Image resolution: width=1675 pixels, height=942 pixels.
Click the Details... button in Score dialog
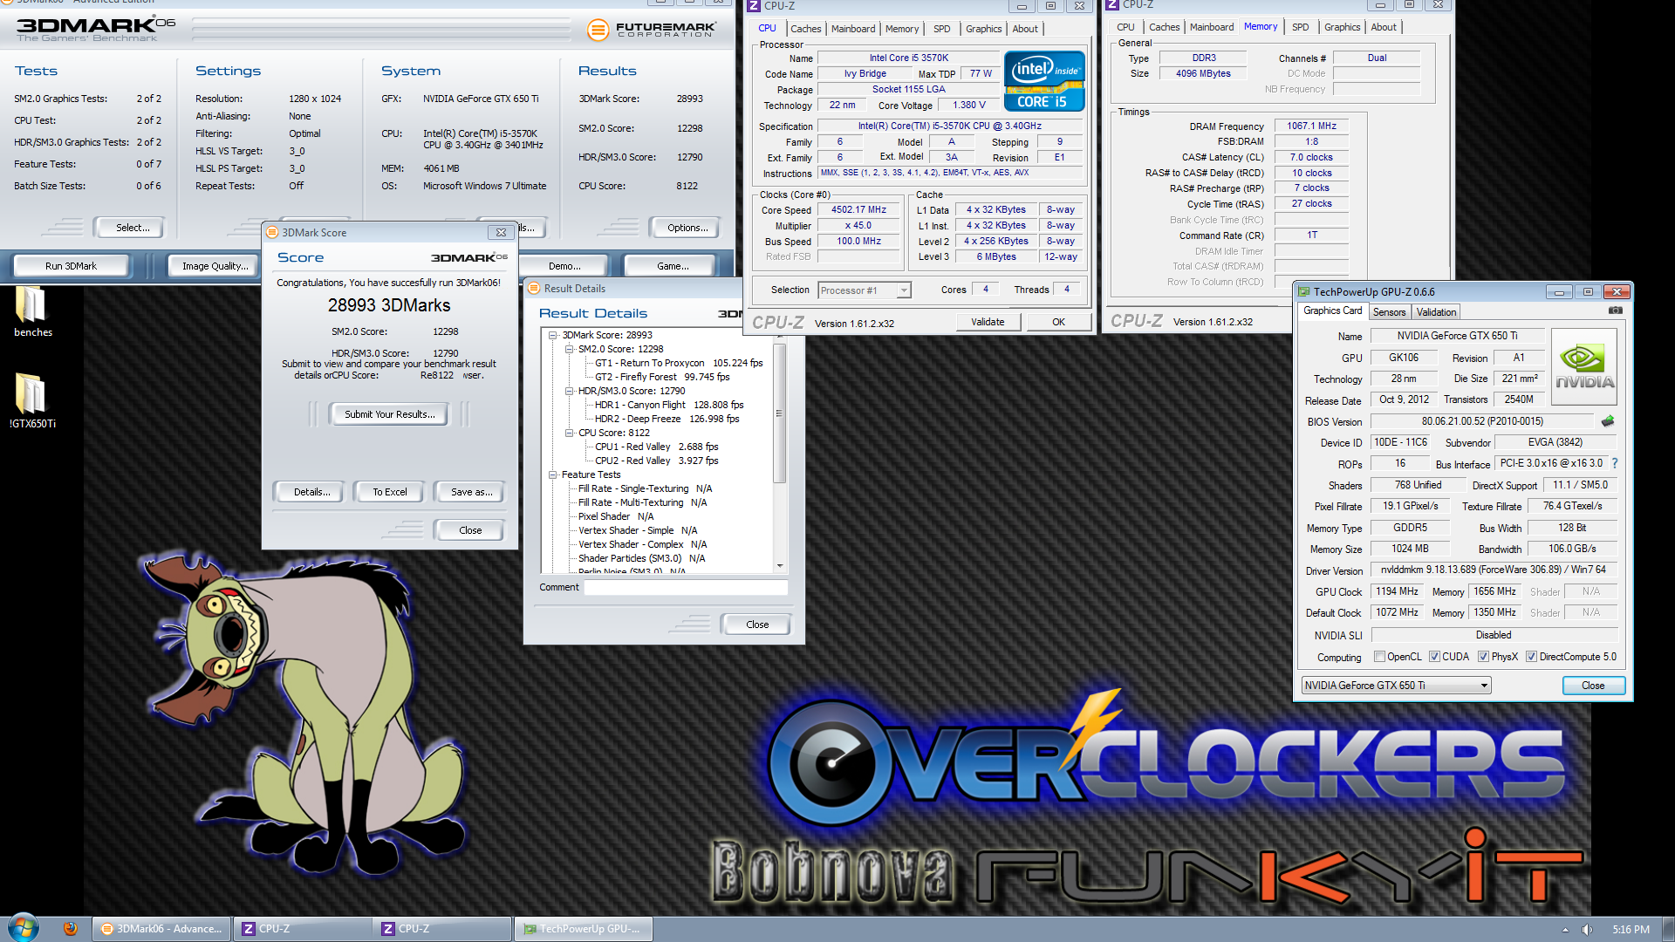pos(311,492)
